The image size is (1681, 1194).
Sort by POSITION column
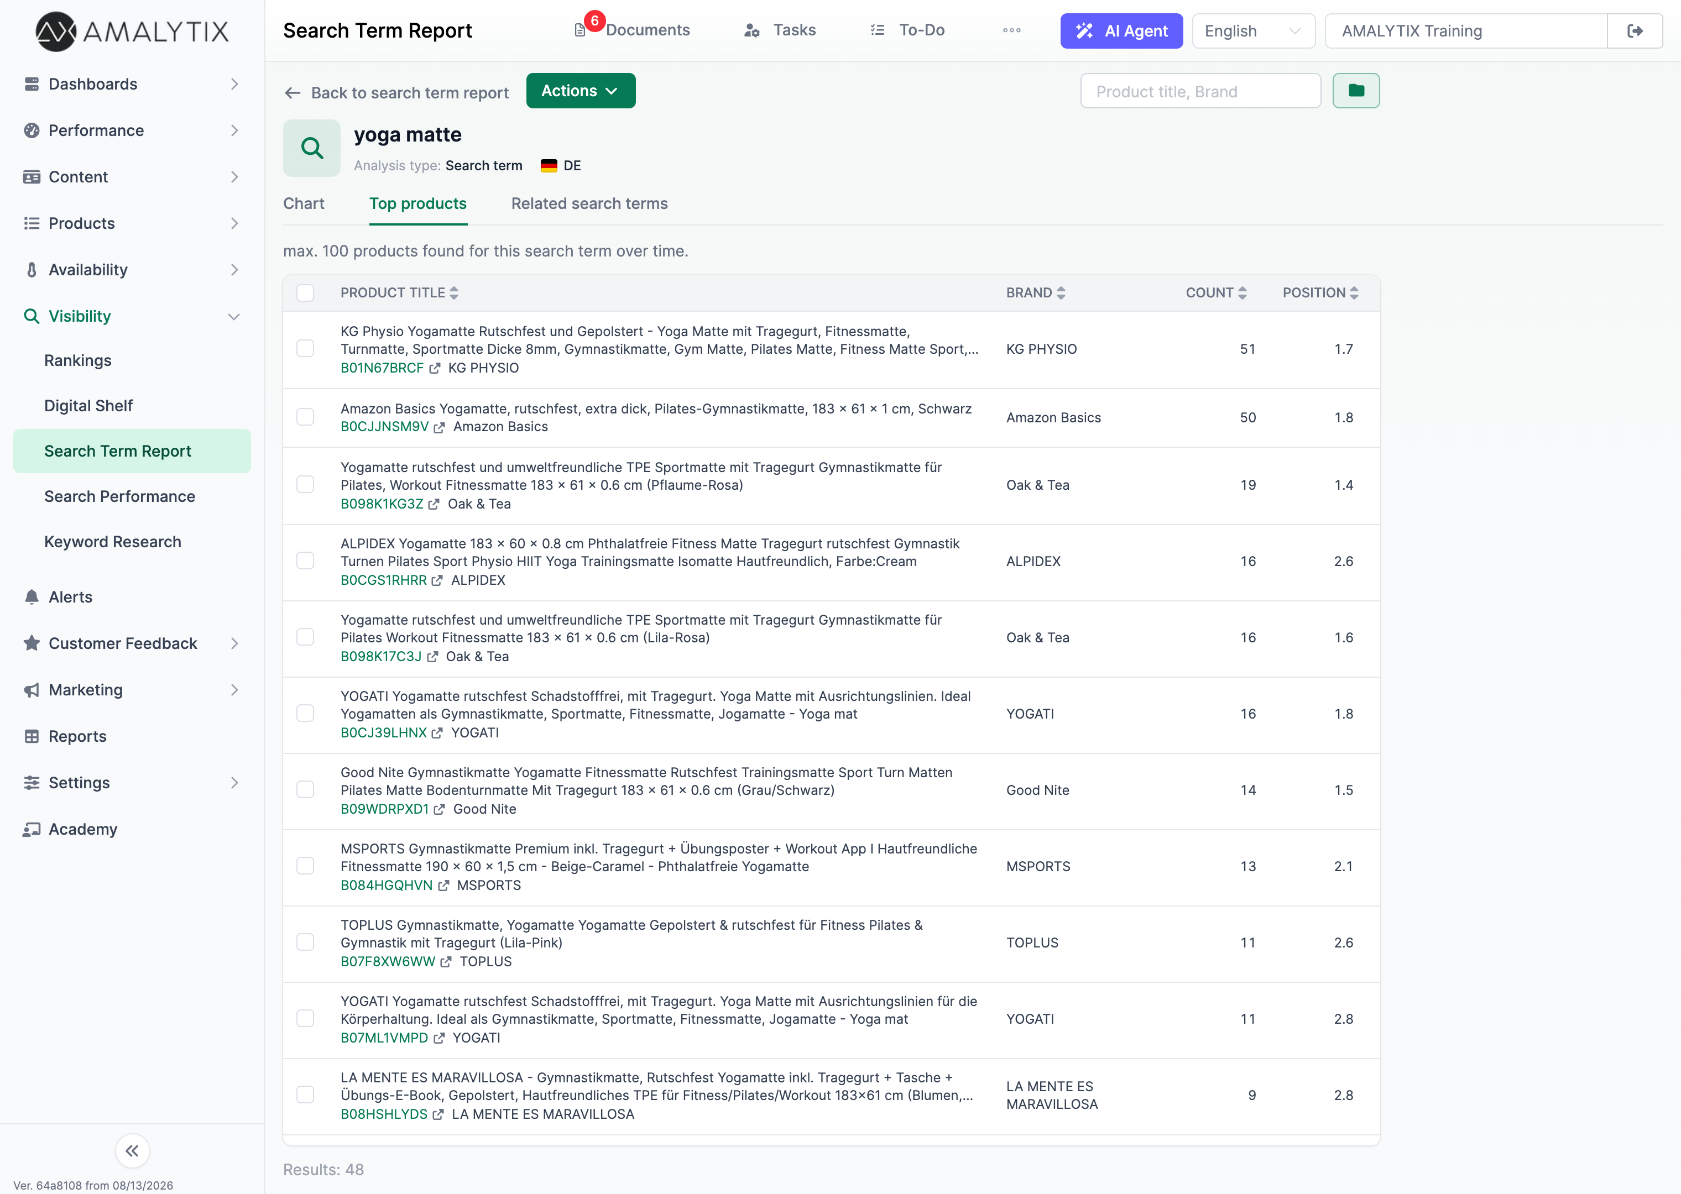[x=1320, y=292]
